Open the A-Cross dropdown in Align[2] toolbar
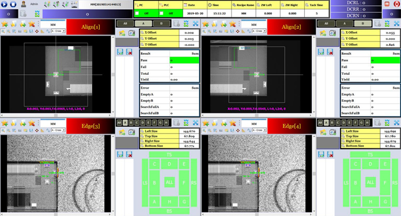The image size is (401, 216). [259, 31]
